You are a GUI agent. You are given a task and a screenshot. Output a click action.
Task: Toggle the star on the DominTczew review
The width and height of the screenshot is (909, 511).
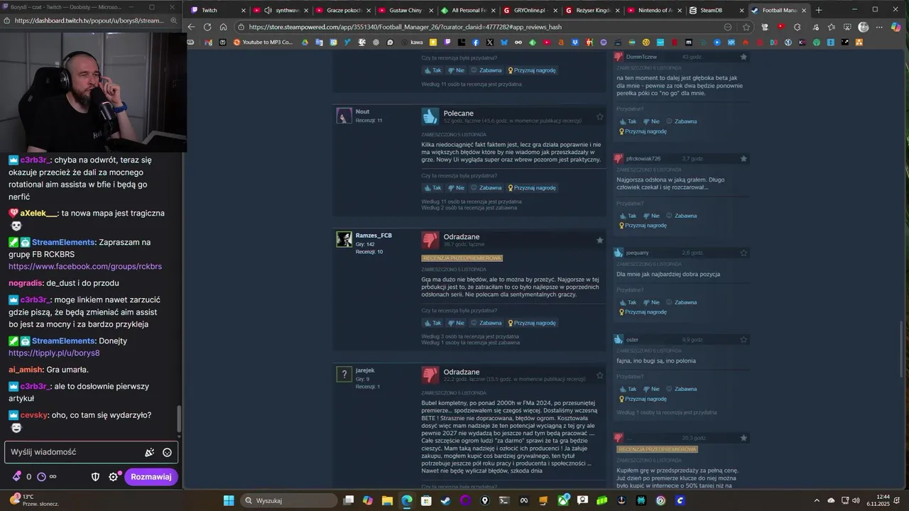pyautogui.click(x=744, y=57)
